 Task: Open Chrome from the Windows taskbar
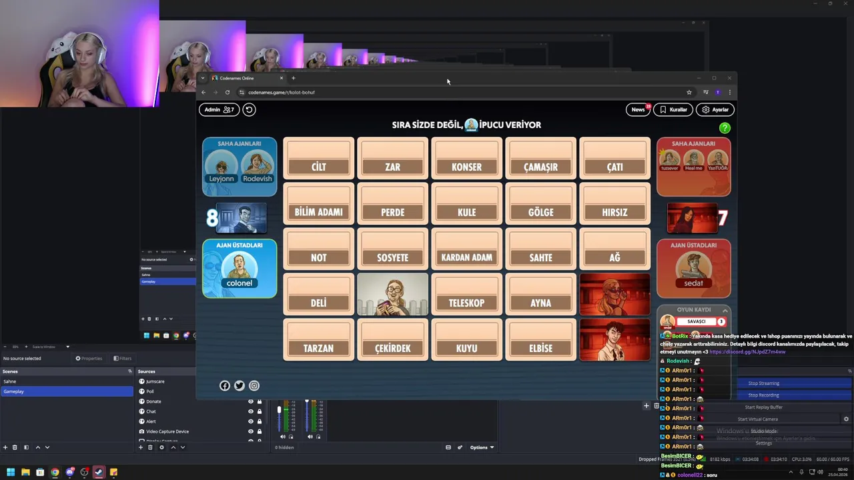[x=55, y=472]
